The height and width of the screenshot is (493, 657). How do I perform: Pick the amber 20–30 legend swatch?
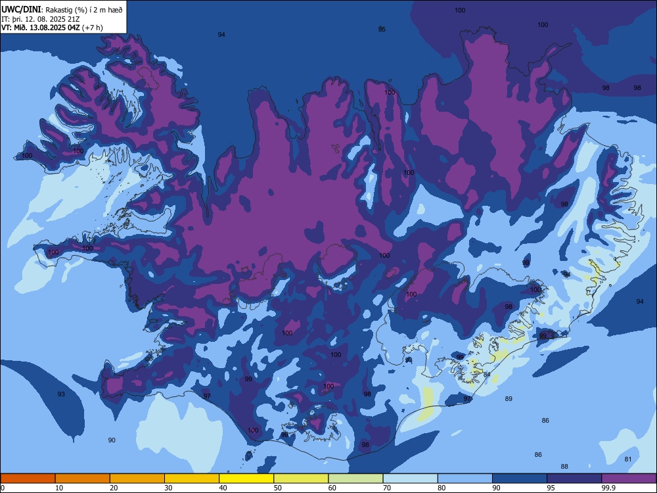137,479
